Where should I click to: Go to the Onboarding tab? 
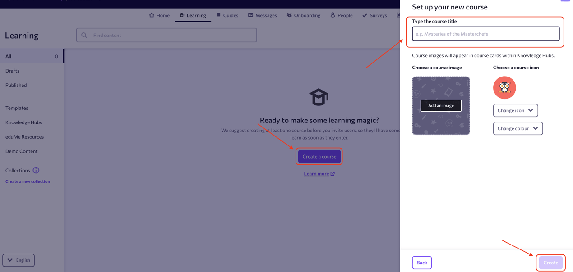303,15
